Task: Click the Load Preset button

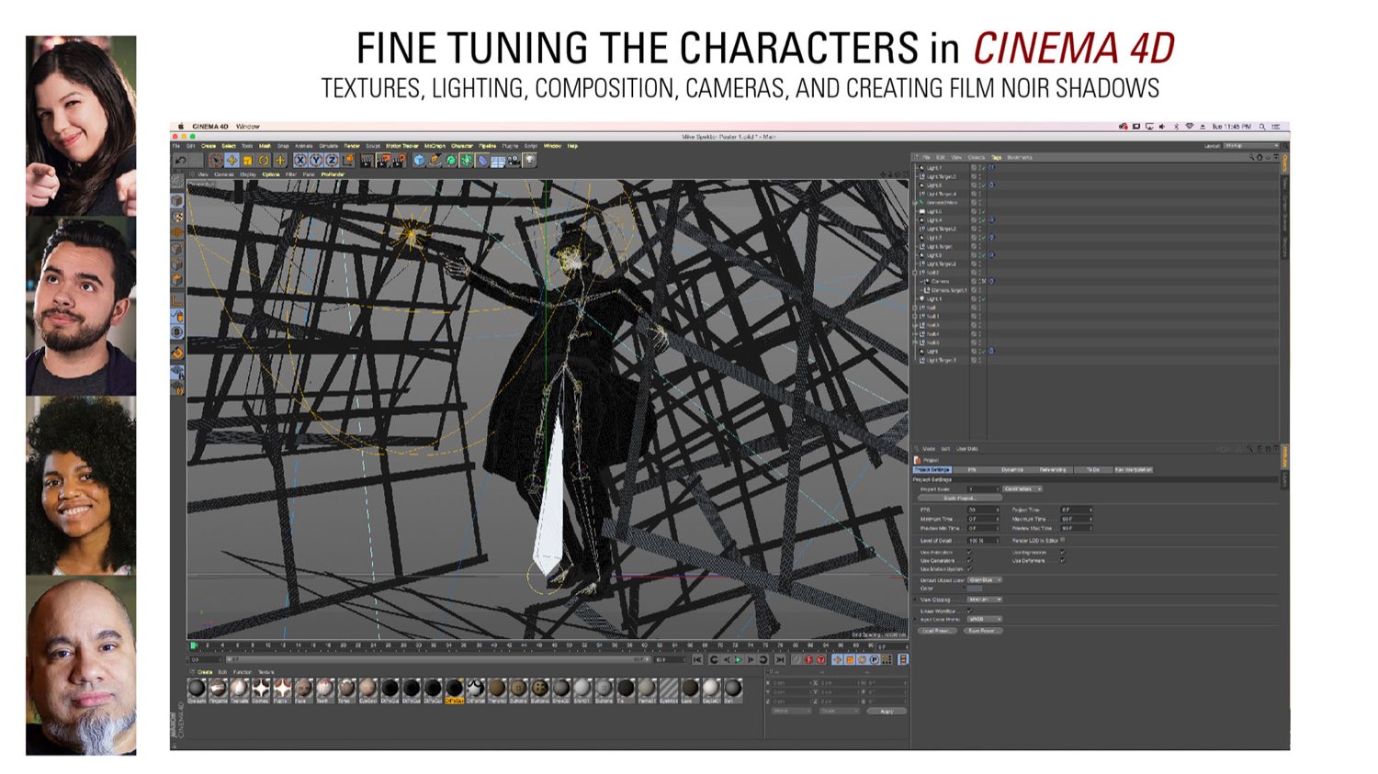Action: tap(937, 632)
